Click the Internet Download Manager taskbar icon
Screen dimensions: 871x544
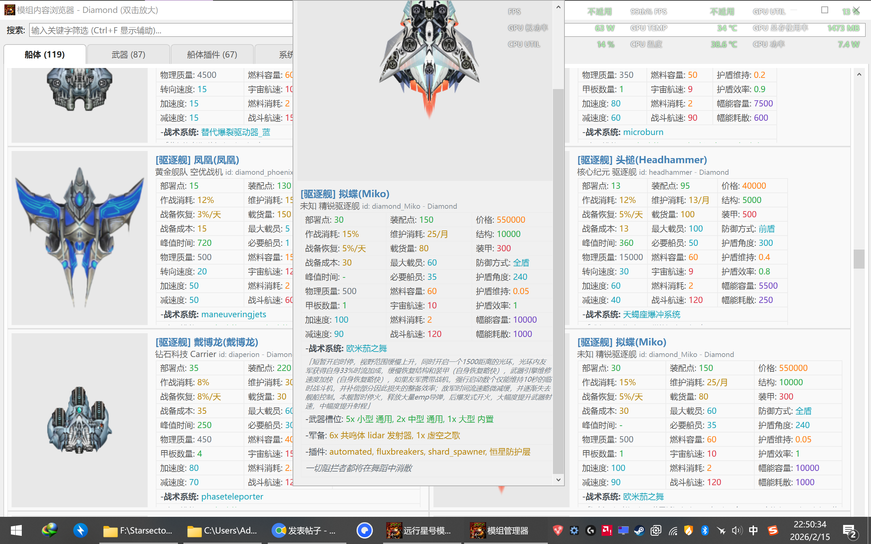tap(50, 530)
